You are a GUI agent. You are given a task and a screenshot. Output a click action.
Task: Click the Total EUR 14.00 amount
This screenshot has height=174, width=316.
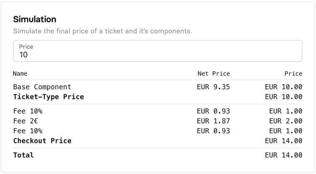click(x=284, y=155)
